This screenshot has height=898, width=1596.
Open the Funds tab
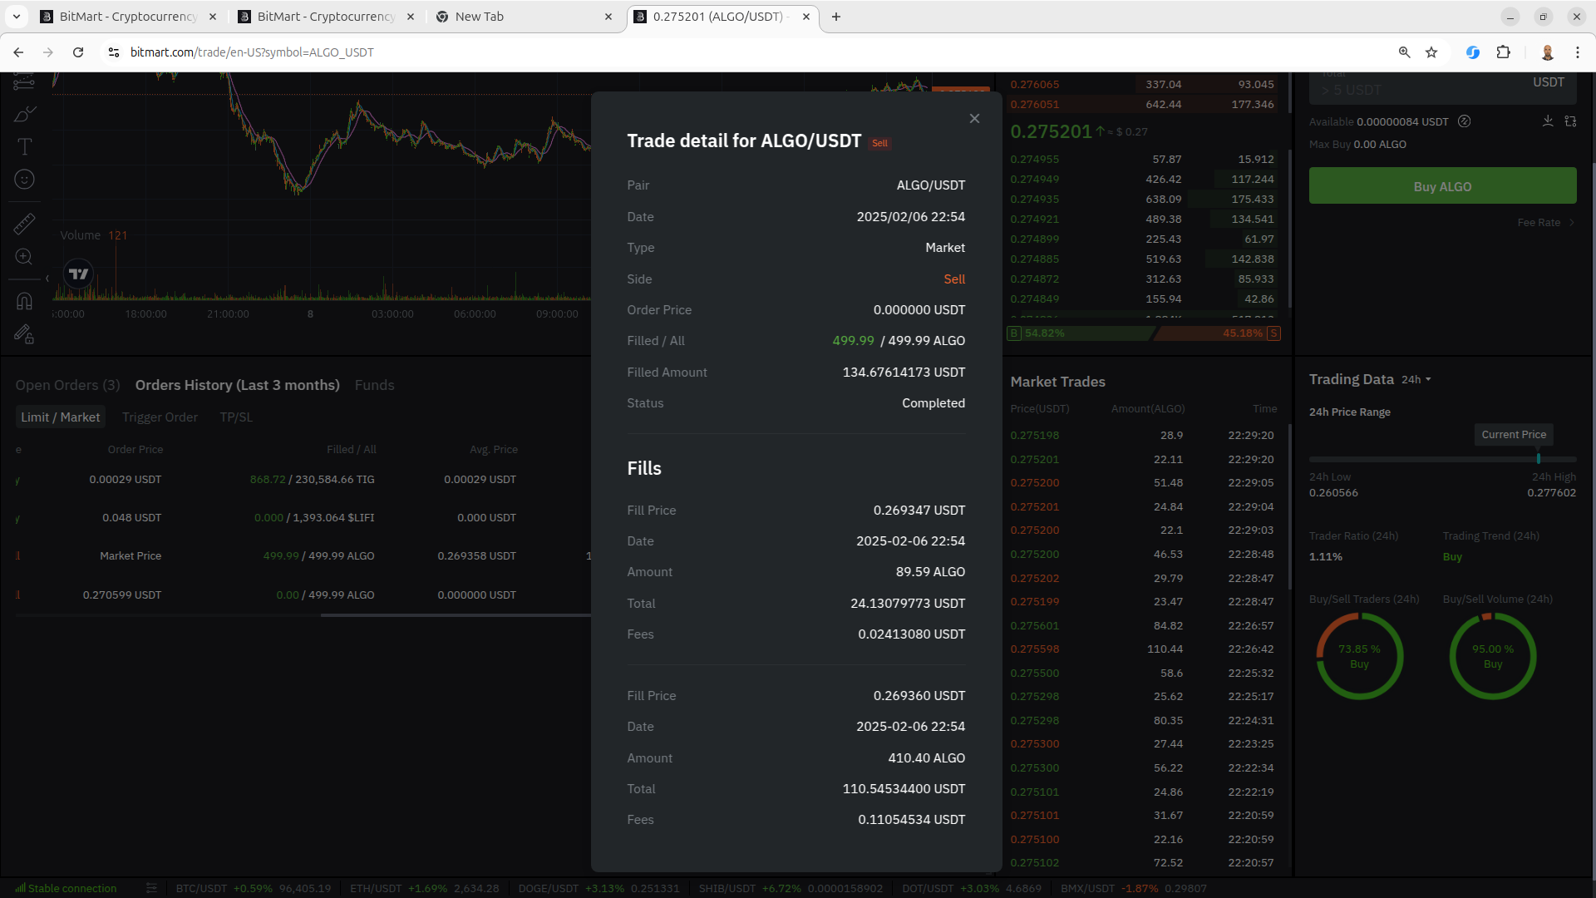374,385
